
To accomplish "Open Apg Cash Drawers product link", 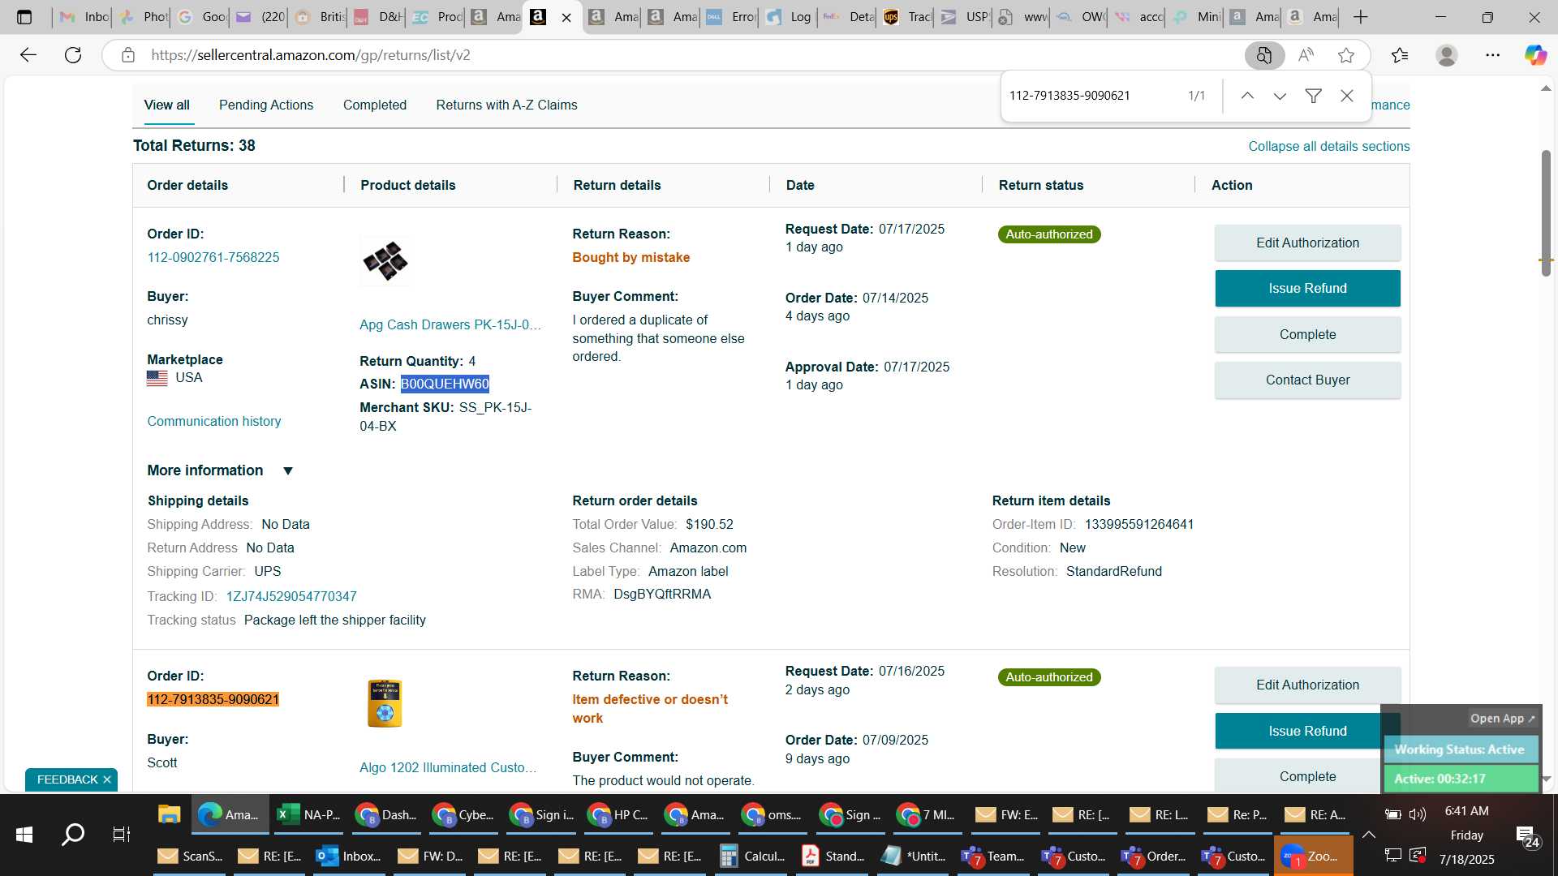I will tap(450, 324).
